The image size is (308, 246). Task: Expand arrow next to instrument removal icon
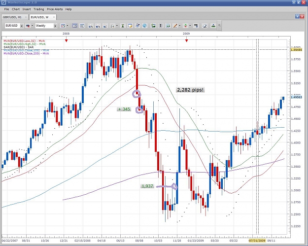coord(32,26)
